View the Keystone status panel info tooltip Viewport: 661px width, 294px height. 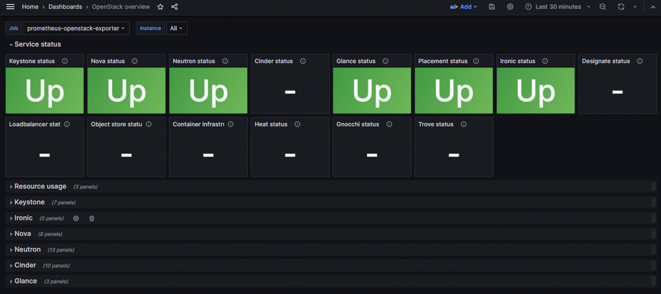coord(65,61)
